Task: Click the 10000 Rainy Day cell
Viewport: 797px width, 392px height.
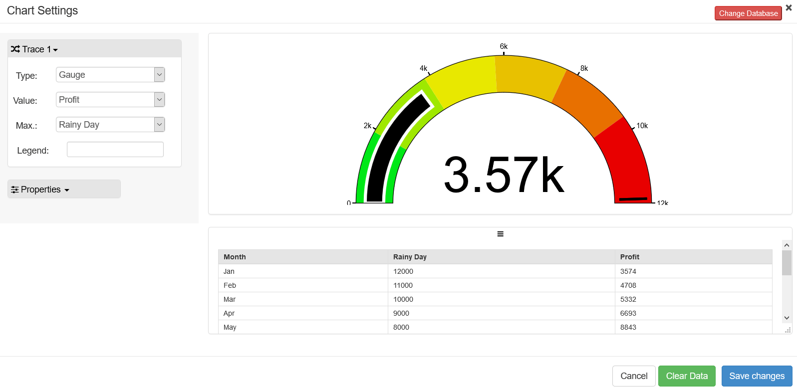Action: point(502,299)
